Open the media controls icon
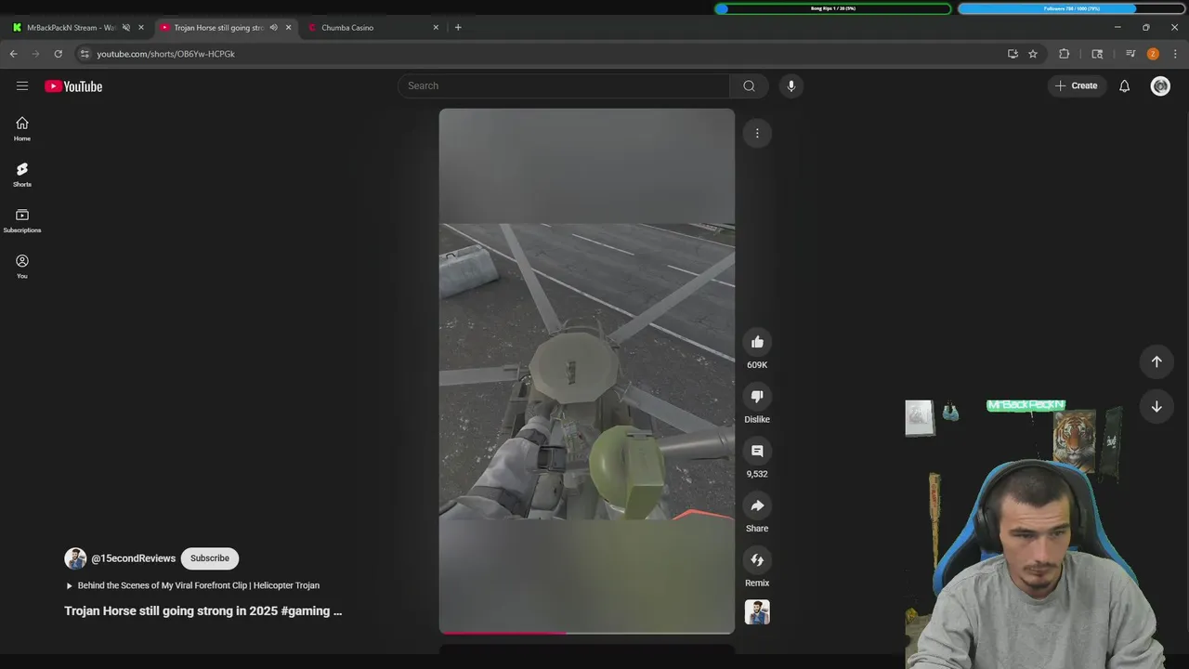This screenshot has width=1189, height=669. tap(1130, 54)
